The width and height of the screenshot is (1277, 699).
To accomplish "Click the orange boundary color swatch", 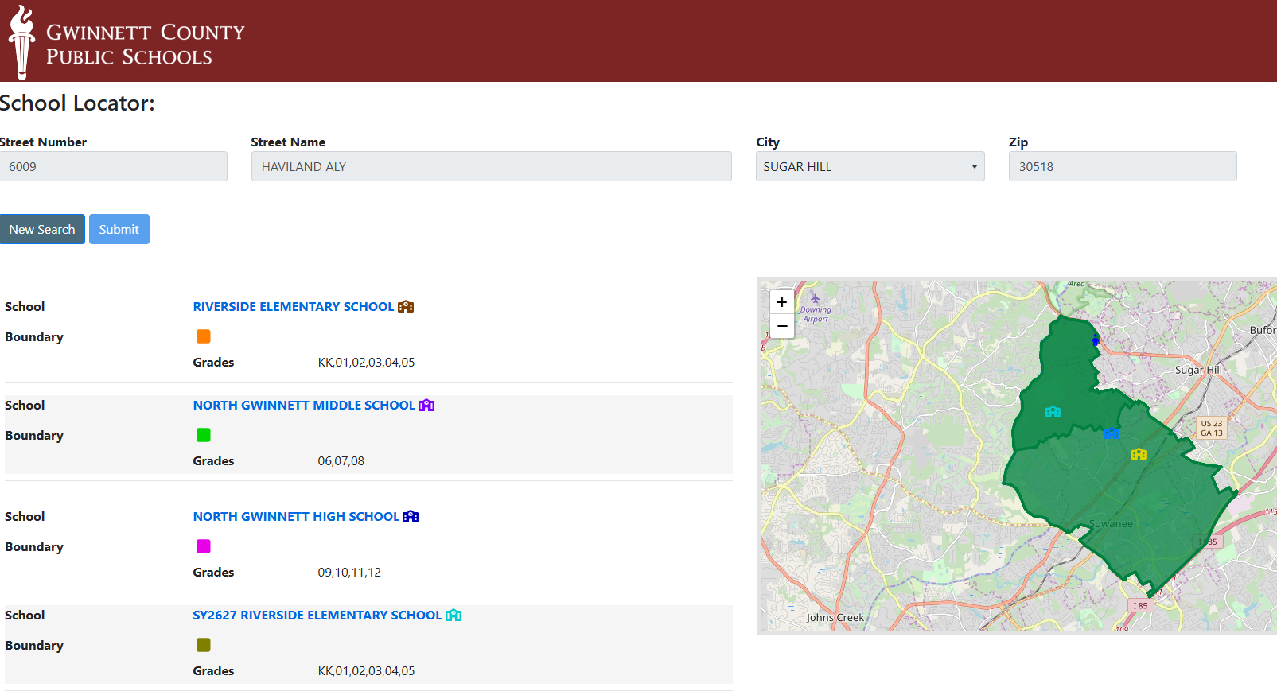I will [x=204, y=336].
